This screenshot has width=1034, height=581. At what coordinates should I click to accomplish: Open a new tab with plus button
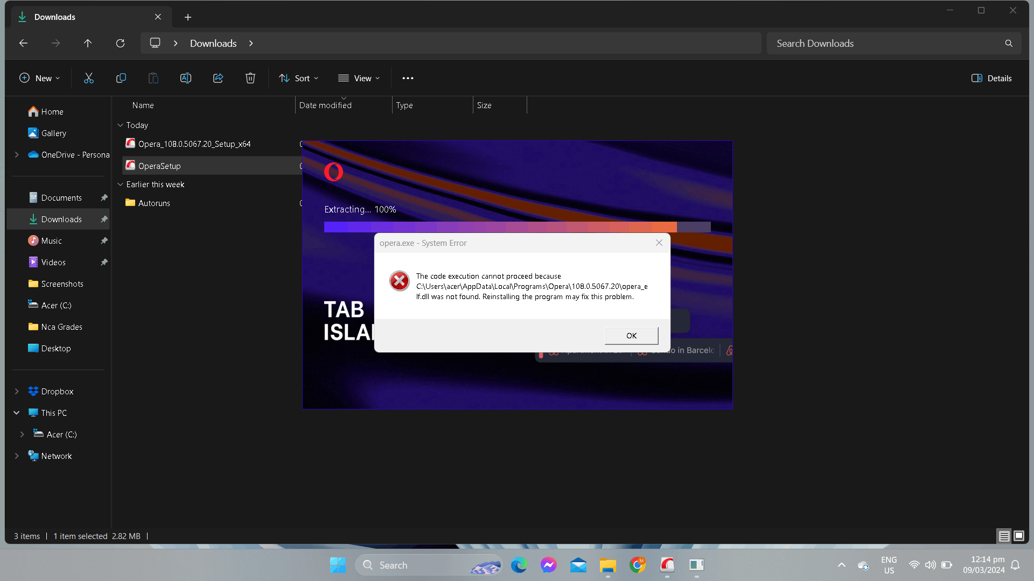click(x=188, y=17)
